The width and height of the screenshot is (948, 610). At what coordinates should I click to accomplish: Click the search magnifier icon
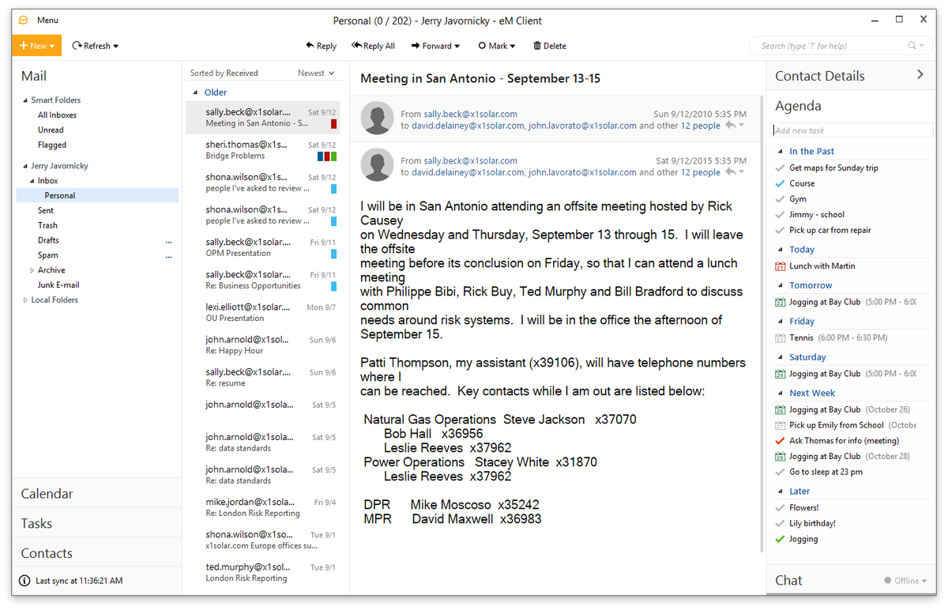tap(912, 46)
